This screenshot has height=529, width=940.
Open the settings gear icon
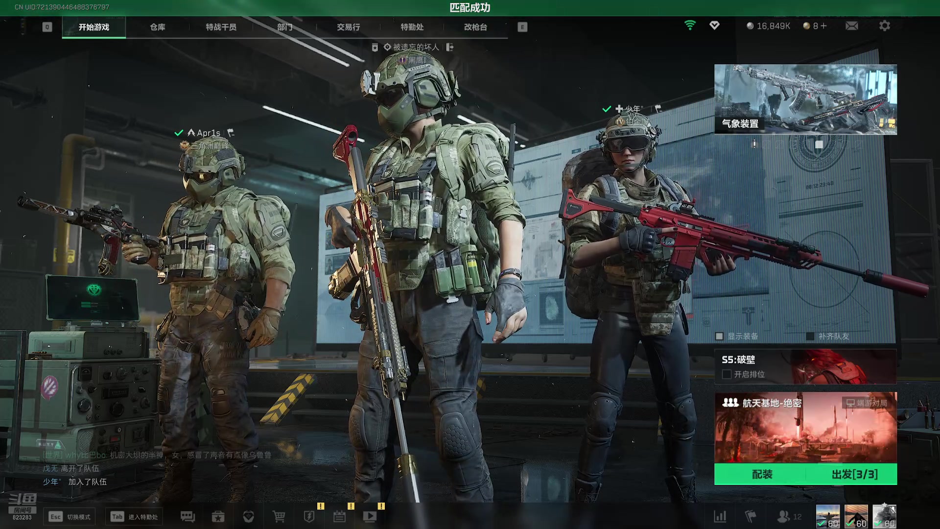click(x=884, y=25)
